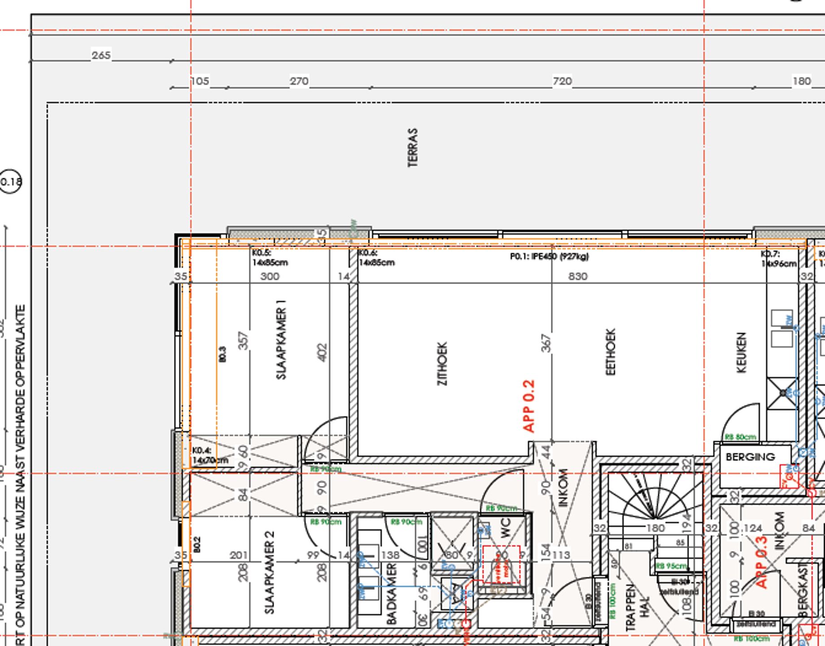Select the B0.3 beam label

point(223,354)
